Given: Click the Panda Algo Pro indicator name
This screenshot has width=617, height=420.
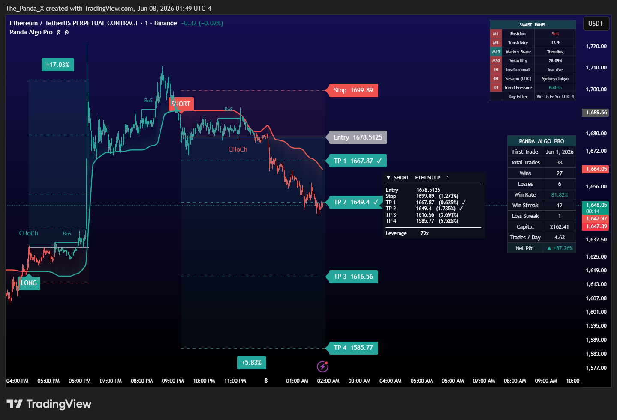Looking at the screenshot, I should click(31, 32).
